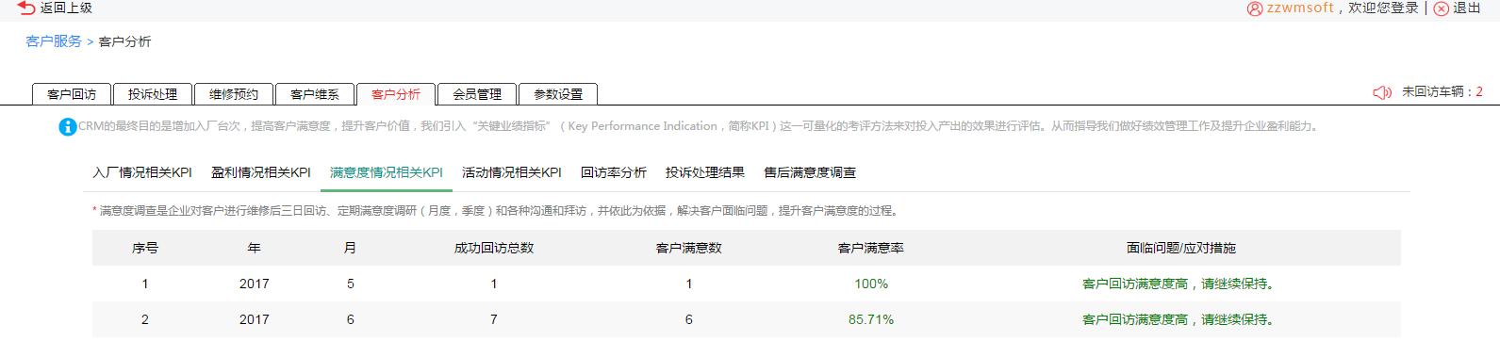The image size is (1500, 357).
Task: Go back via 返回上级
Action: point(66,8)
